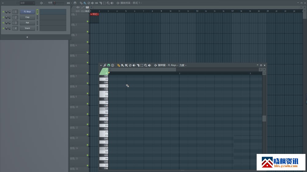
Task: Click the Clap channel volume knob
Action: click(x=10, y=17)
